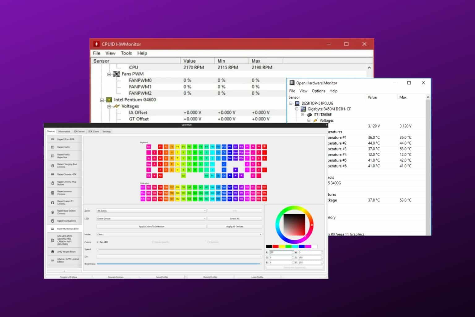Image resolution: width=475 pixels, height=317 pixels.
Task: Click the Voltages lightning icon in Open Hardware Monitor
Action: (x=315, y=120)
